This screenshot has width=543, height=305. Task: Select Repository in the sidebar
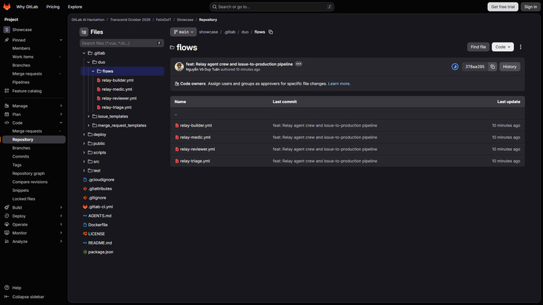pyautogui.click(x=34, y=139)
